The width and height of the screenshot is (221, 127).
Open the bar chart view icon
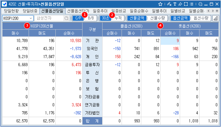pos(216,18)
